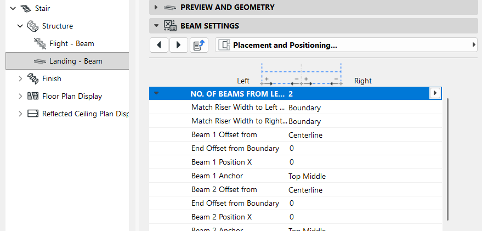The height and width of the screenshot is (231, 482).
Task: Click the Match Riser Width to Left label
Action: (239, 108)
